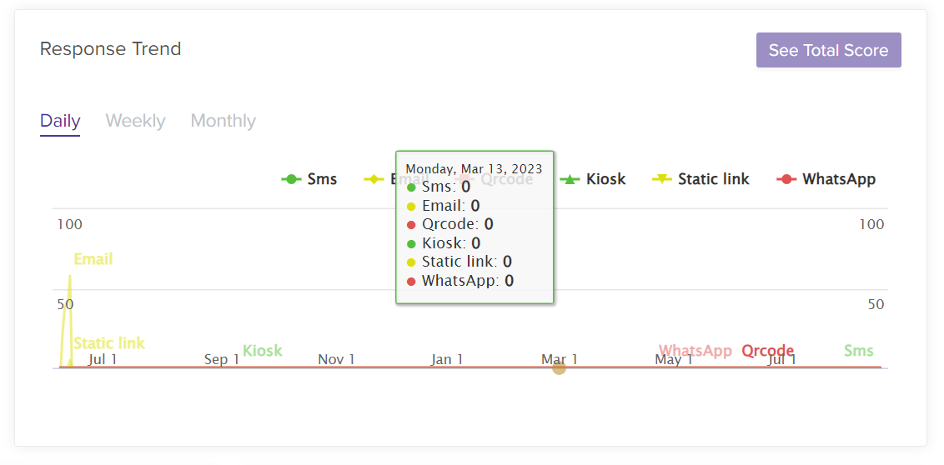Switch to the Daily tab
Screen dimensions: 944x465
(60, 121)
